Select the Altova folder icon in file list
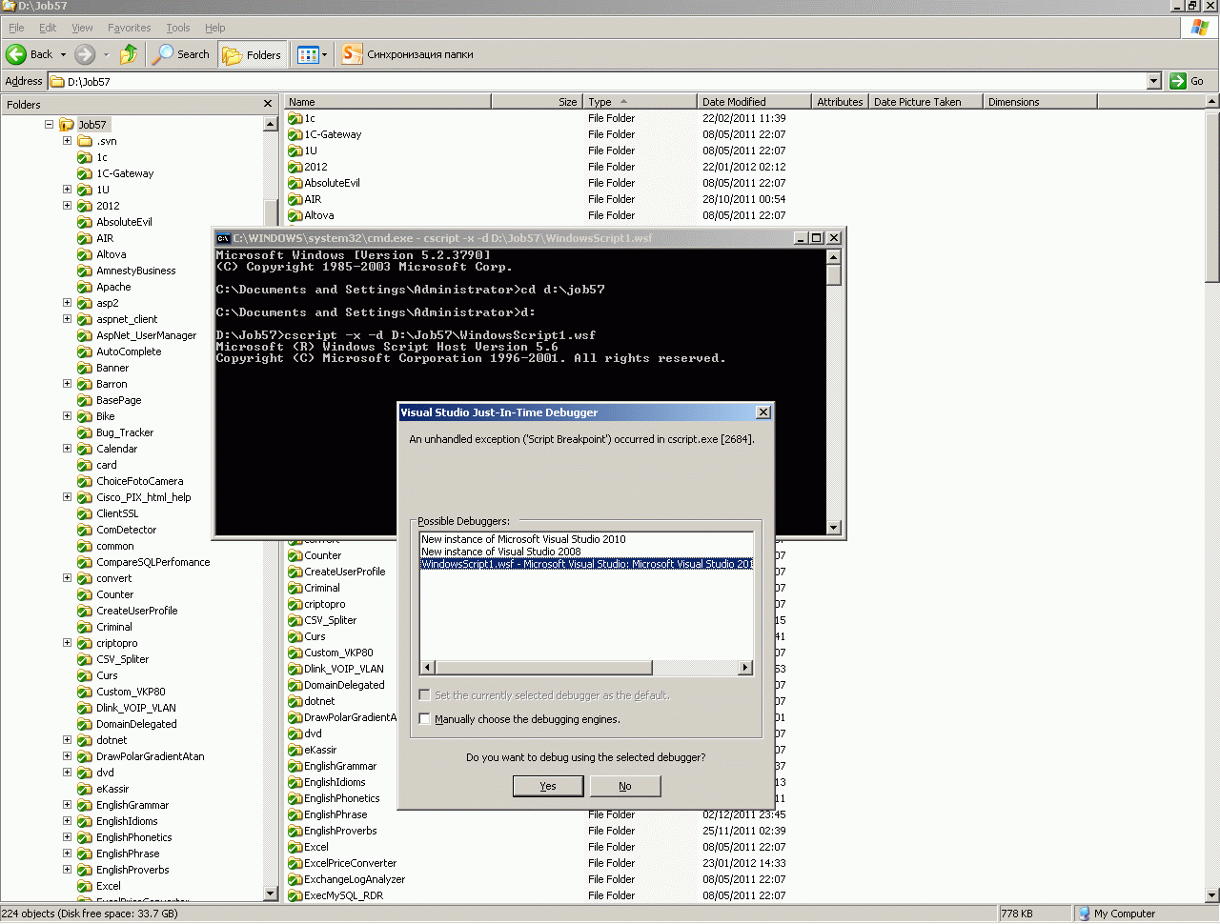Image resolution: width=1220 pixels, height=924 pixels. tap(295, 215)
